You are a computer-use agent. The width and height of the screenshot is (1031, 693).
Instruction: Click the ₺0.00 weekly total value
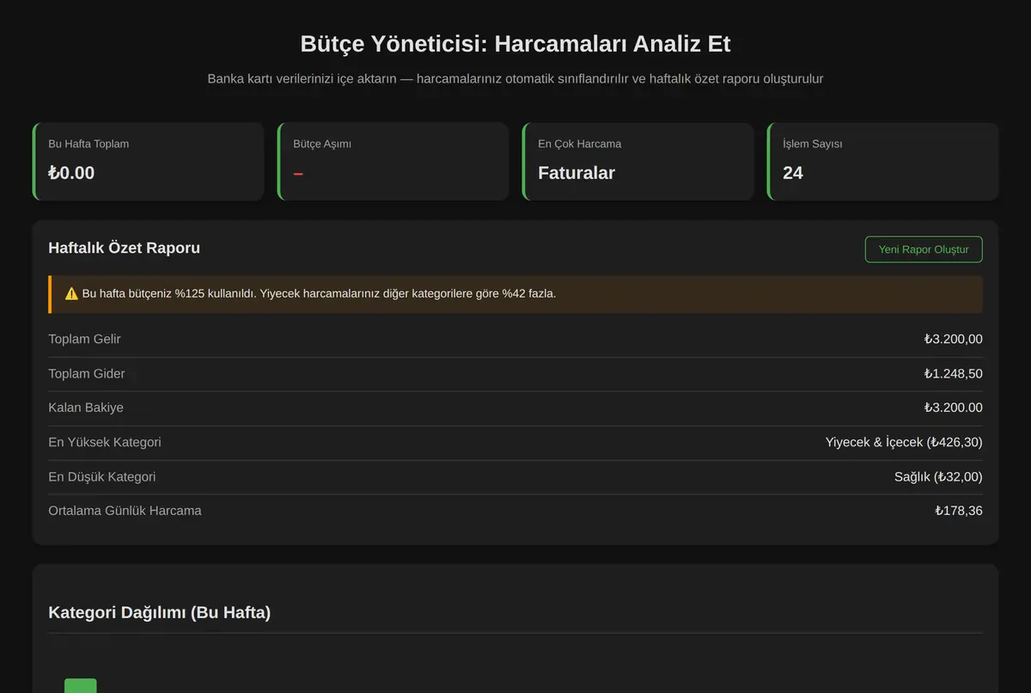[x=71, y=173]
